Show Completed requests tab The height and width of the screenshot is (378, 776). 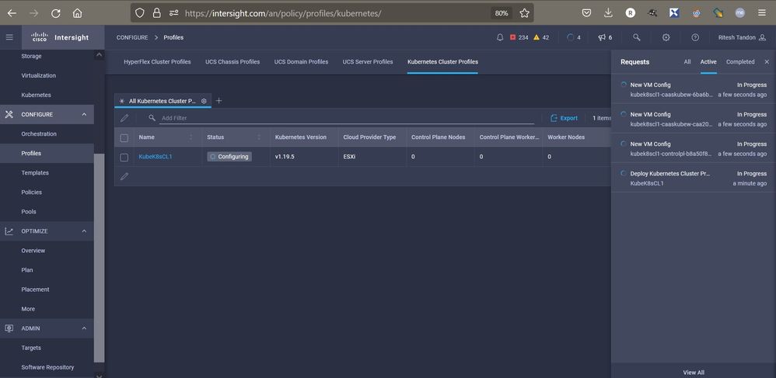pyautogui.click(x=740, y=62)
